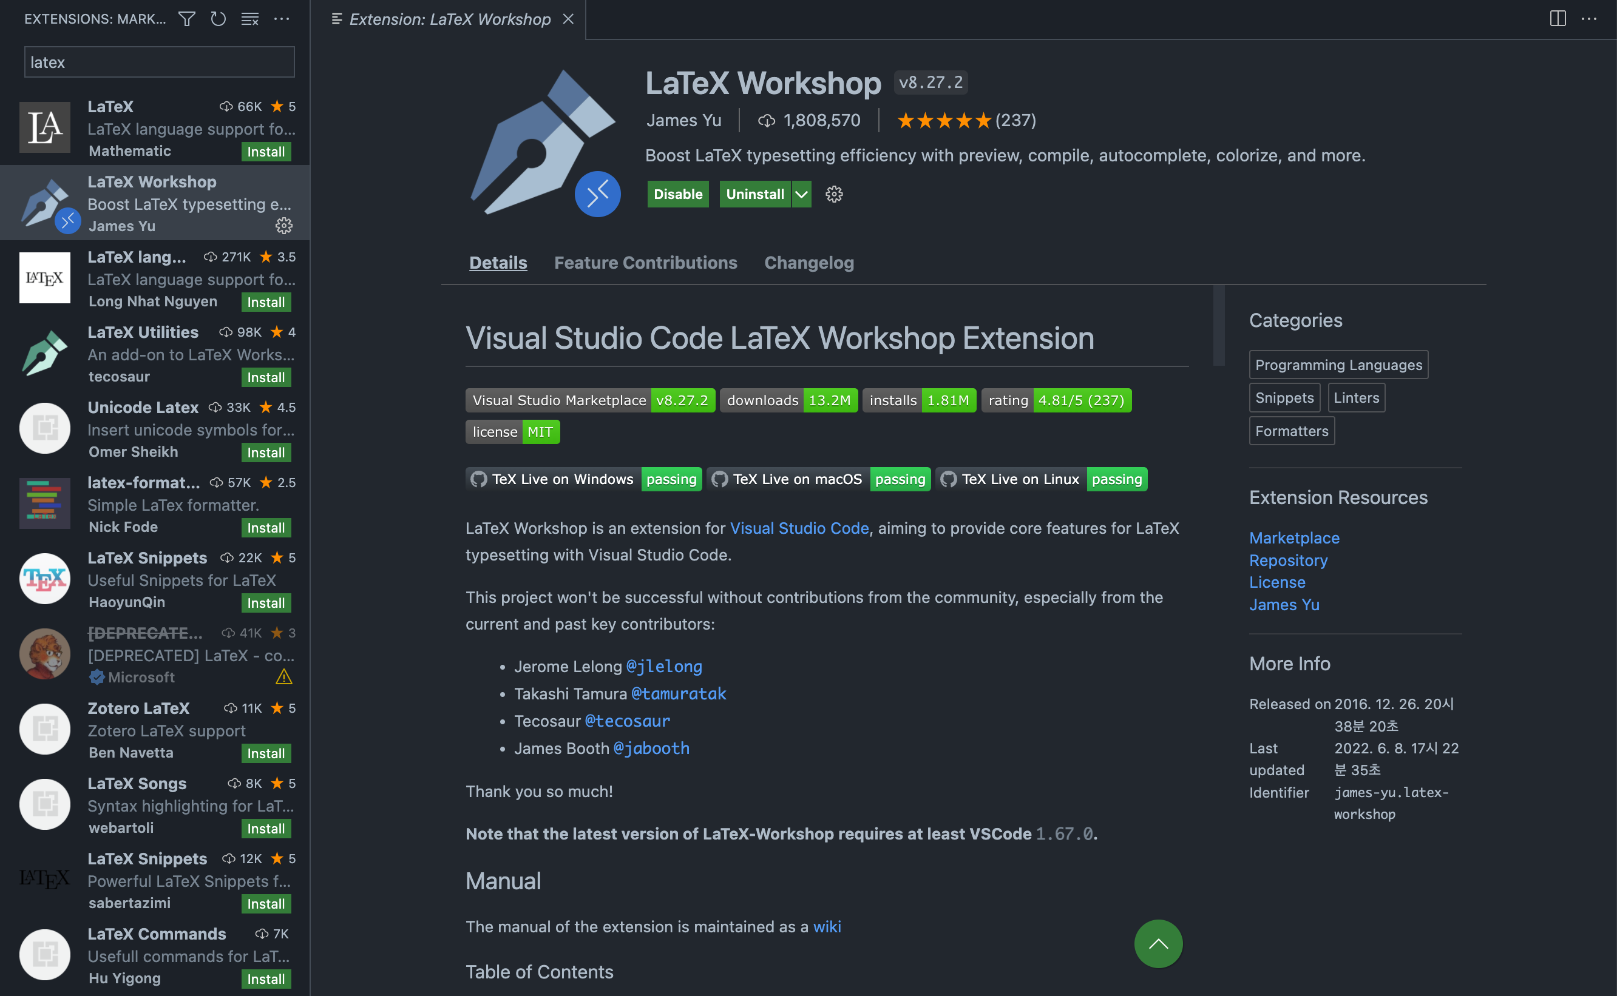The height and width of the screenshot is (996, 1617).
Task: Uninstall the LaTeX Workshop extension
Action: coord(754,194)
